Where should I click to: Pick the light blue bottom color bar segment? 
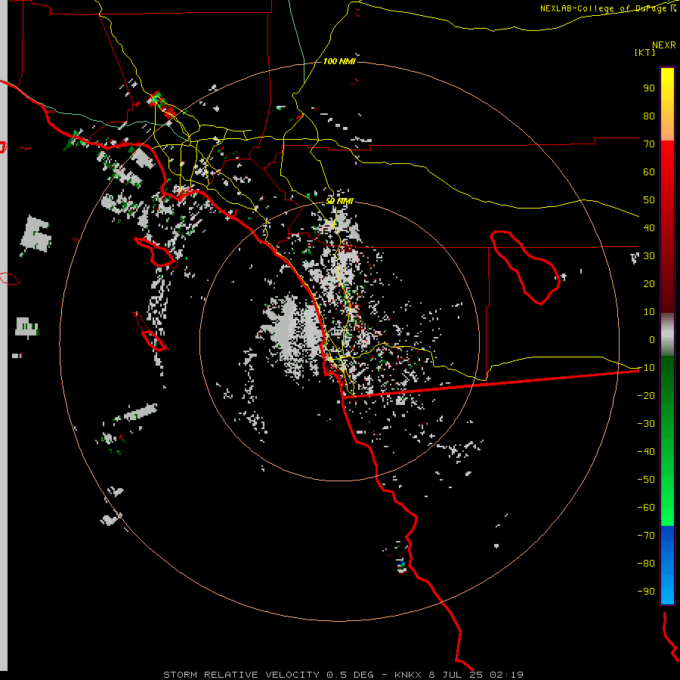[x=667, y=588]
